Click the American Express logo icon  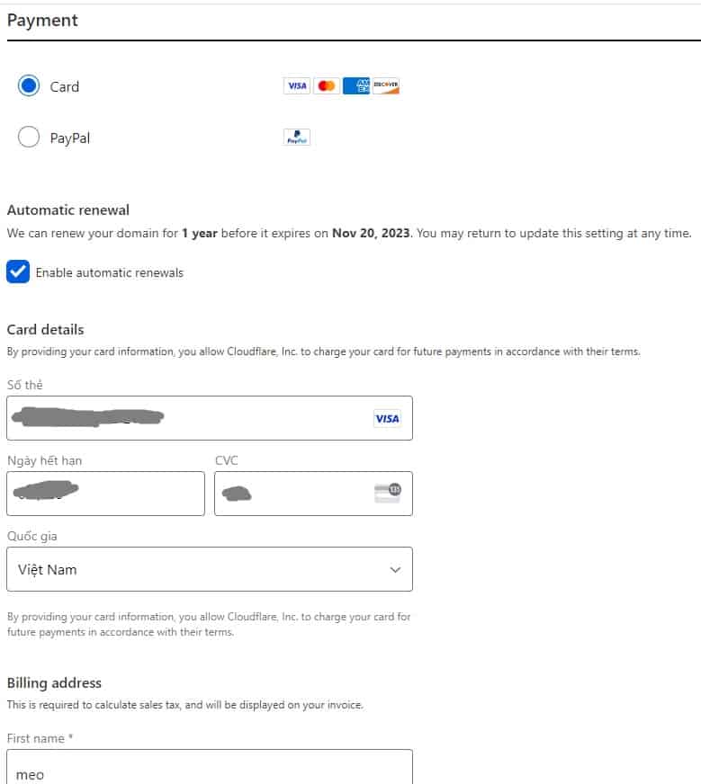pyautogui.click(x=356, y=86)
